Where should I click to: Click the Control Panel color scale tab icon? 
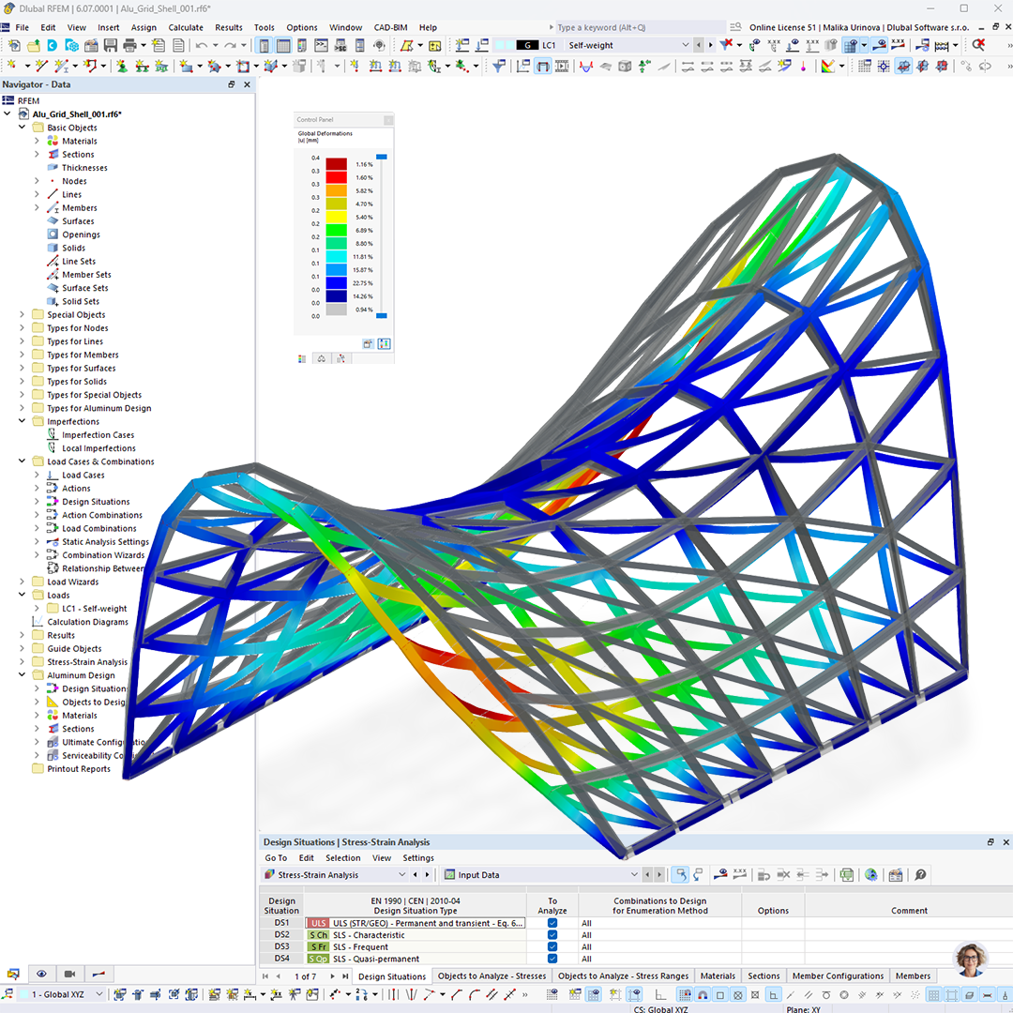302,358
